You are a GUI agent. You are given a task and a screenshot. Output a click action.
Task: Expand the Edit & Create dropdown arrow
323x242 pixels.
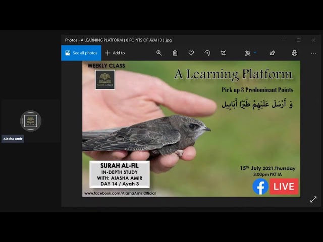[x=255, y=52]
